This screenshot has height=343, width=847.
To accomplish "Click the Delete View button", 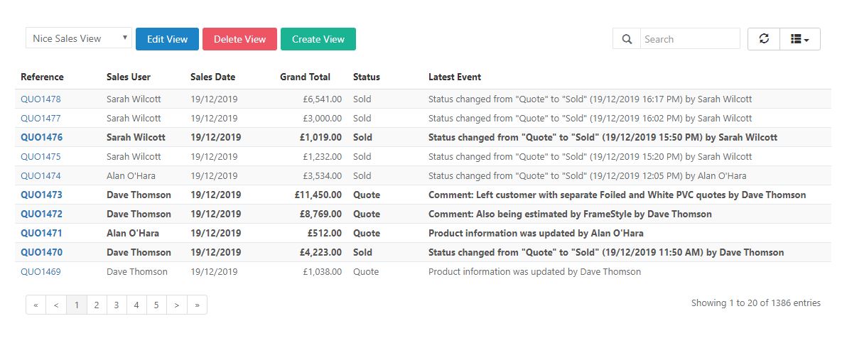I will (240, 39).
